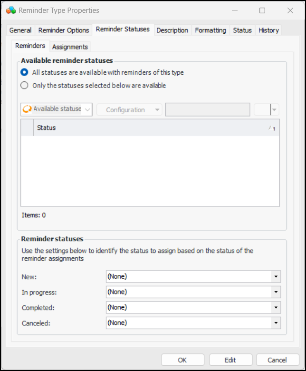Click the Reminder Type Properties app icon
Image resolution: width=306 pixels, height=371 pixels.
(11, 10)
